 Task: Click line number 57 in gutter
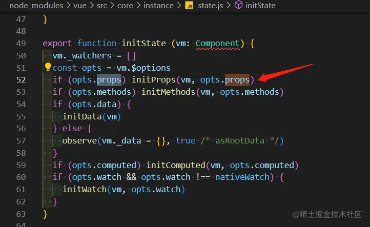click(21, 141)
